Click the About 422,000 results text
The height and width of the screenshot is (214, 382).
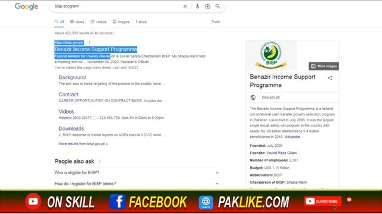point(84,33)
